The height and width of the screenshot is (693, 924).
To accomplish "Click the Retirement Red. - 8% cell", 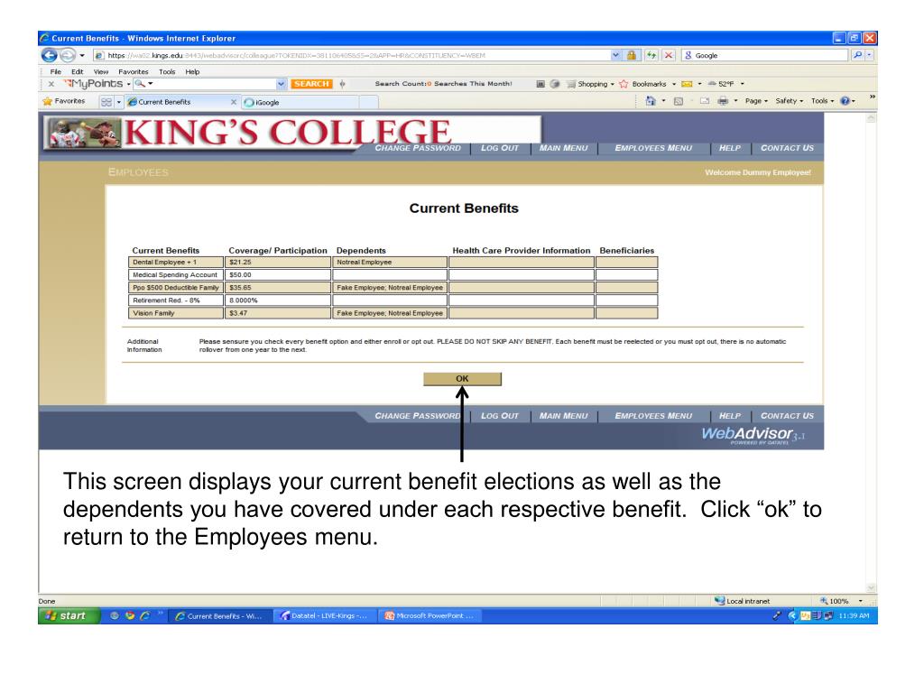I will pyautogui.click(x=176, y=300).
